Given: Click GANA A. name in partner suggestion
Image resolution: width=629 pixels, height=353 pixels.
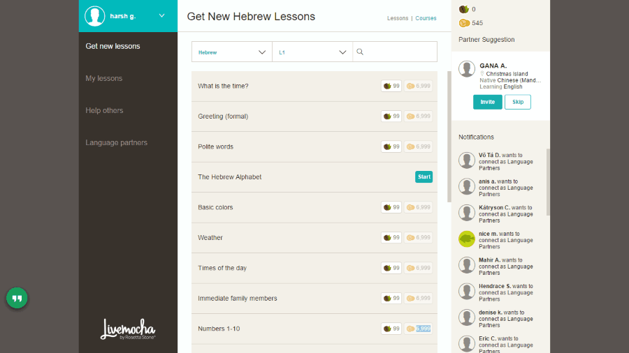Looking at the screenshot, I should pyautogui.click(x=493, y=66).
